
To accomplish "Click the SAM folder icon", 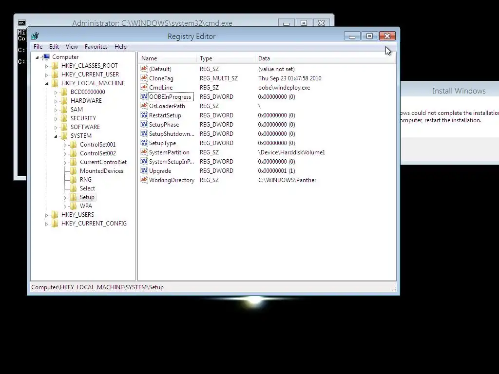I will tap(64, 110).
